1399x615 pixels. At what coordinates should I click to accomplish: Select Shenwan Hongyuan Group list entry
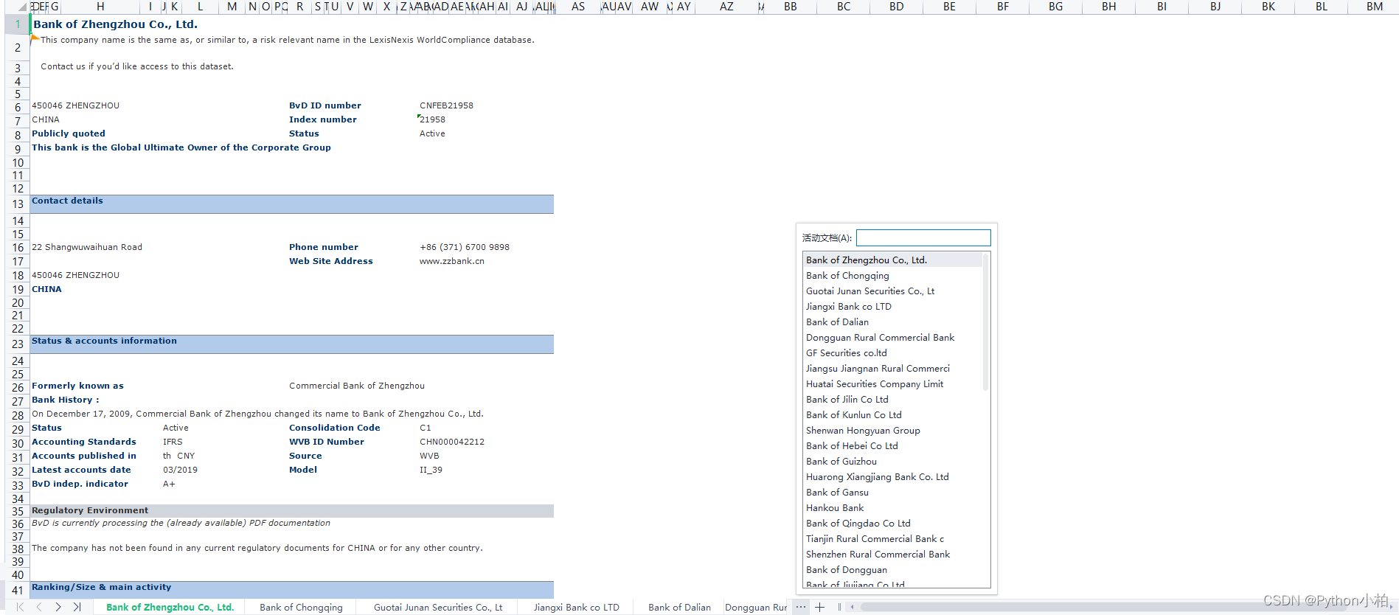click(x=892, y=430)
